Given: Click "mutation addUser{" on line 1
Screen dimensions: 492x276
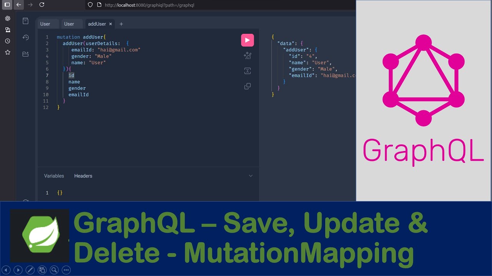Looking at the screenshot, I should 81,37.
